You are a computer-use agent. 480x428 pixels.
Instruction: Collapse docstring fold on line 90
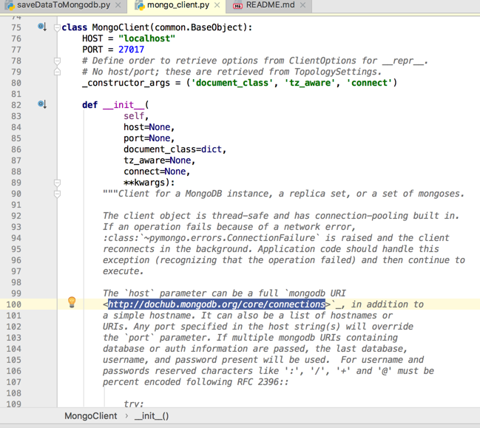(57, 194)
